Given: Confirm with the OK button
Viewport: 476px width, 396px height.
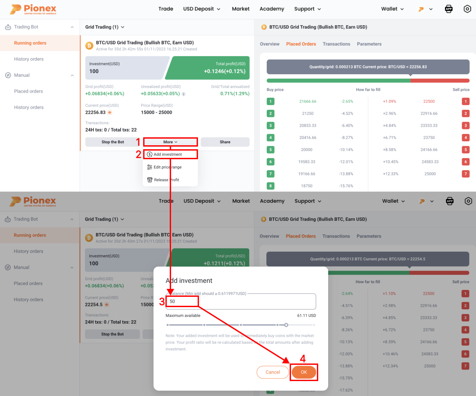Looking at the screenshot, I should pos(304,372).
